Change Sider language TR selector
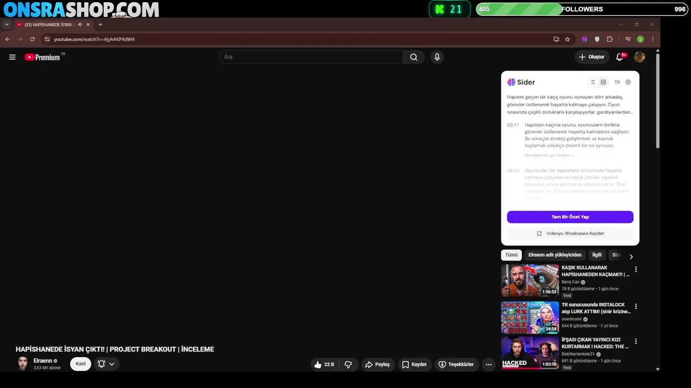 click(x=617, y=82)
